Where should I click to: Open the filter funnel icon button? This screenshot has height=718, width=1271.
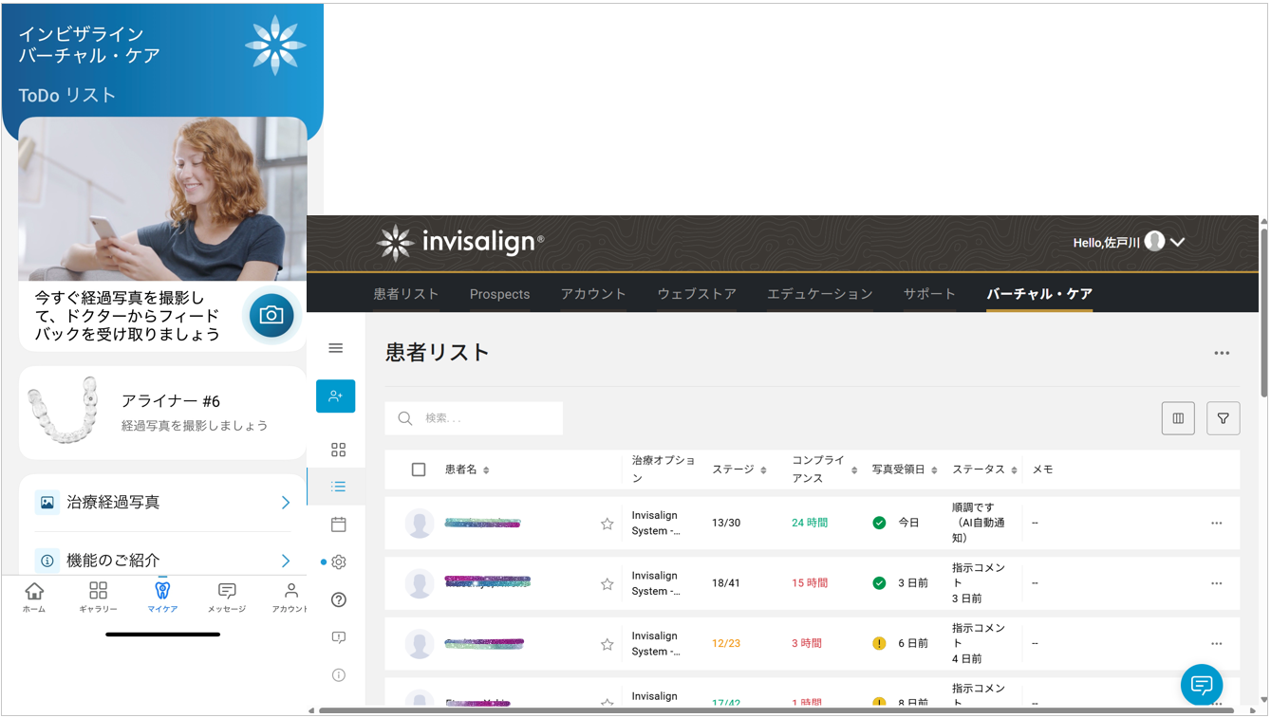[x=1224, y=418]
